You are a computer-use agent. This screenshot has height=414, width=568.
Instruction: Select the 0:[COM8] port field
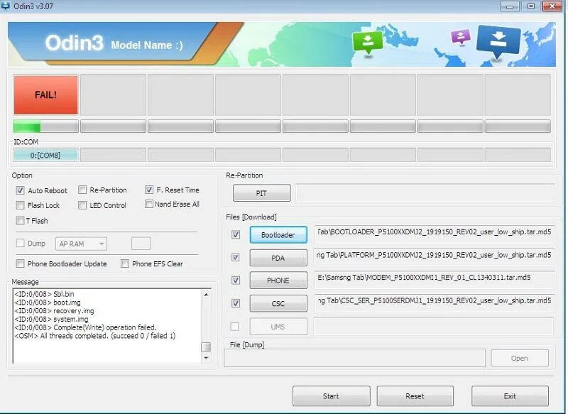45,155
